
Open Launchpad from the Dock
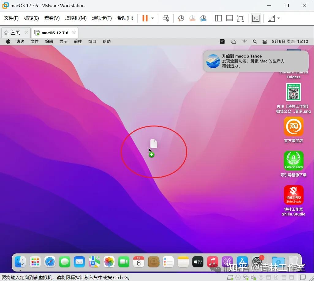[x=35, y=262]
